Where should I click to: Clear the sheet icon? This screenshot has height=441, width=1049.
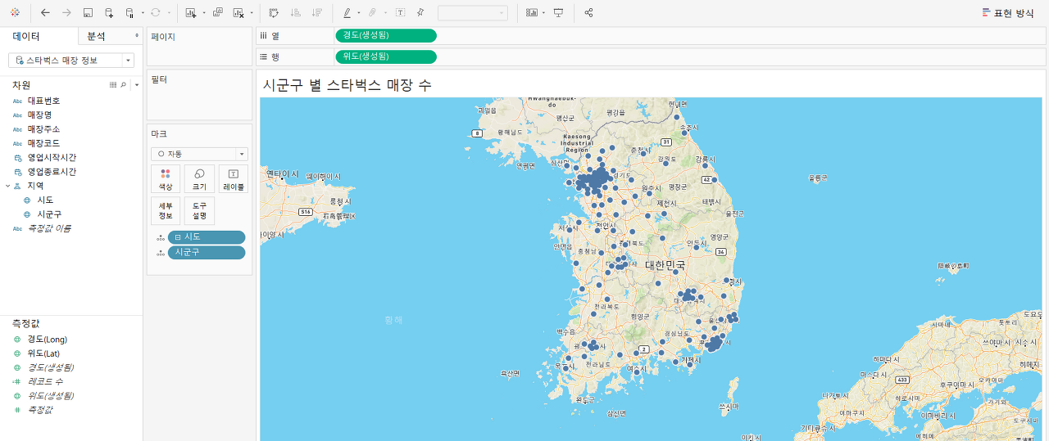pyautogui.click(x=238, y=13)
